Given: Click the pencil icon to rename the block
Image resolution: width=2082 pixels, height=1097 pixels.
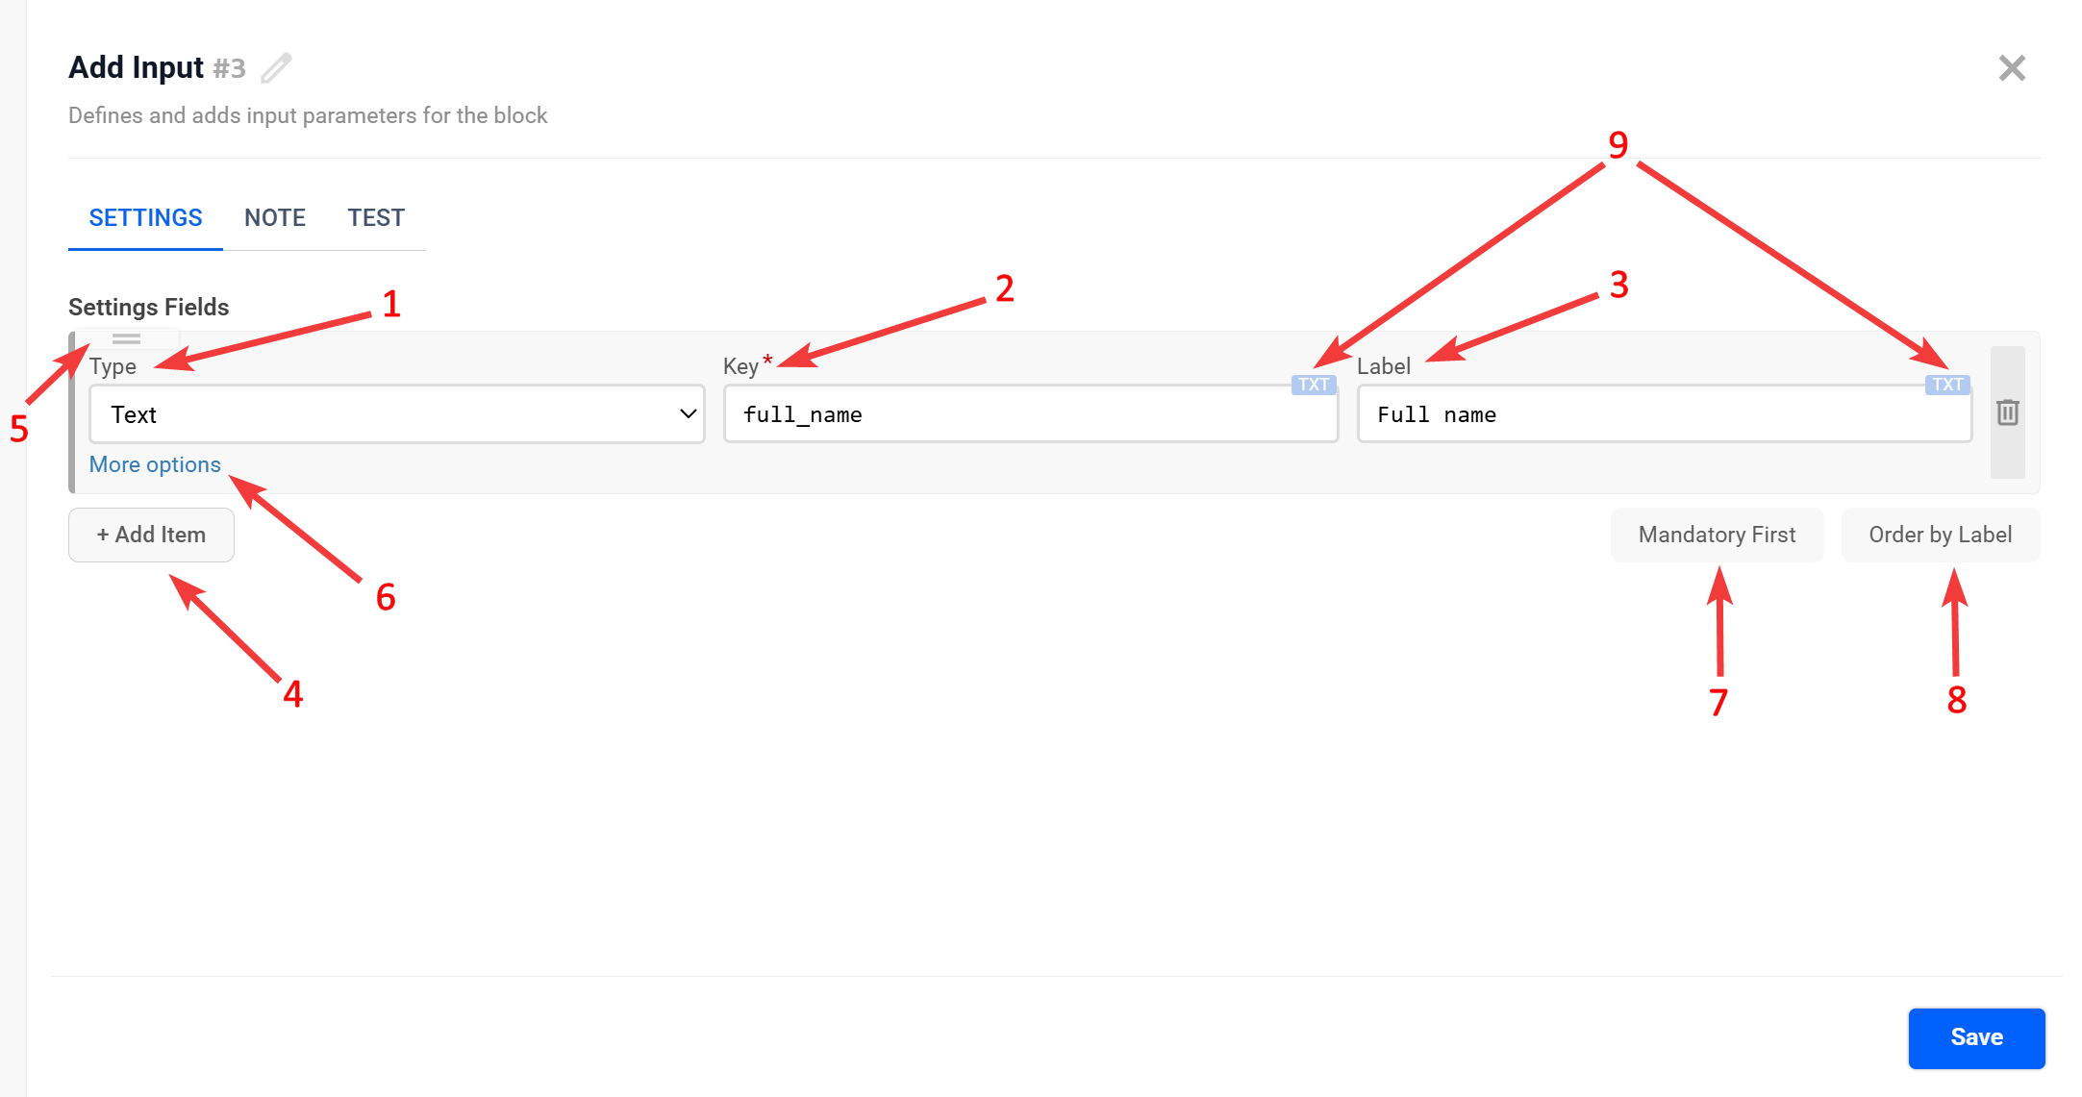Looking at the screenshot, I should point(276,68).
